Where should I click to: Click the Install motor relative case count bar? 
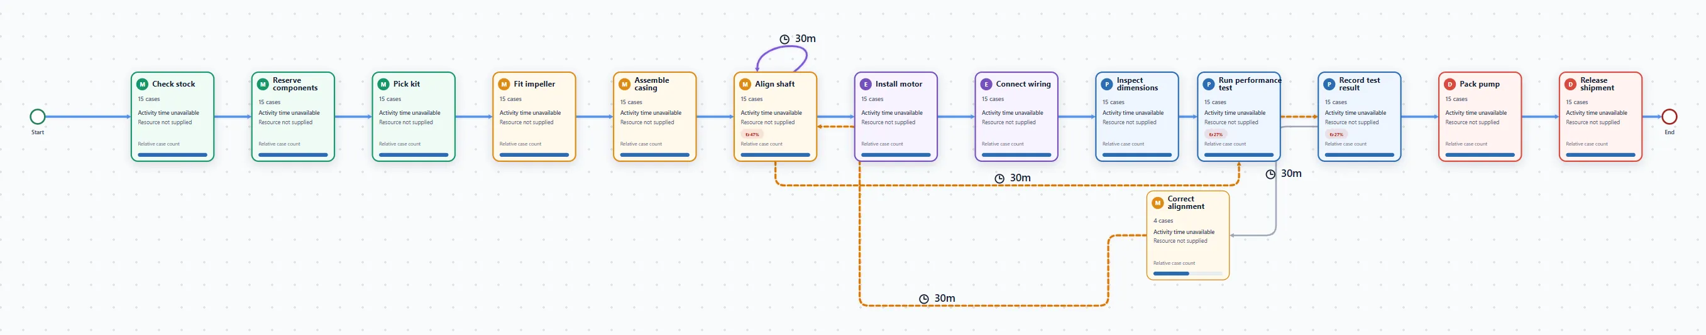[895, 156]
